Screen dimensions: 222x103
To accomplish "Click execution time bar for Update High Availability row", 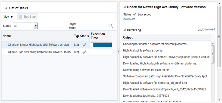I will (x=101, y=52).
